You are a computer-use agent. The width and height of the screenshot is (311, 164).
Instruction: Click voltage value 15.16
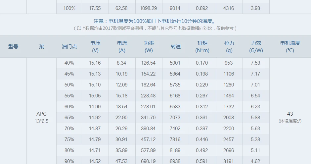pos(95,63)
